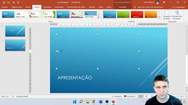The width and height of the screenshot is (188, 105).
Task: Select slide 1 thumbnail
Action: tap(15, 31)
